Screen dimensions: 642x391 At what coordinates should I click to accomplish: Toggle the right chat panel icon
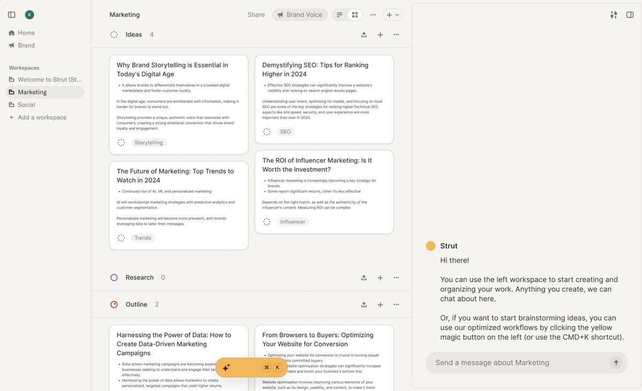[x=630, y=15]
